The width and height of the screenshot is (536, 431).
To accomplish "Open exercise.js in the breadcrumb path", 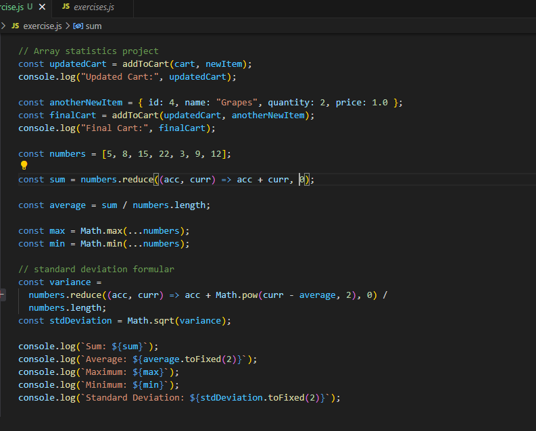I will 43,26.
